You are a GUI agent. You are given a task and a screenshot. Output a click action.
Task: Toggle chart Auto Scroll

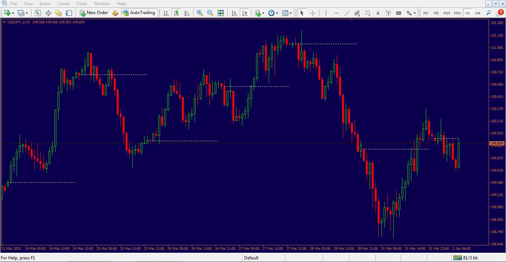[234, 13]
